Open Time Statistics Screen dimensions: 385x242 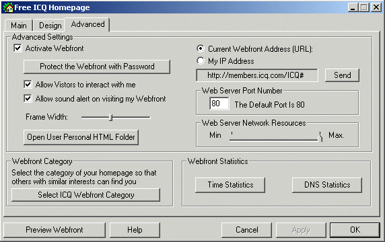[230, 185]
